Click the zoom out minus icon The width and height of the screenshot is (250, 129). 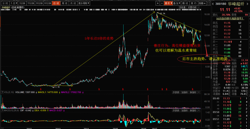tap(162, 3)
